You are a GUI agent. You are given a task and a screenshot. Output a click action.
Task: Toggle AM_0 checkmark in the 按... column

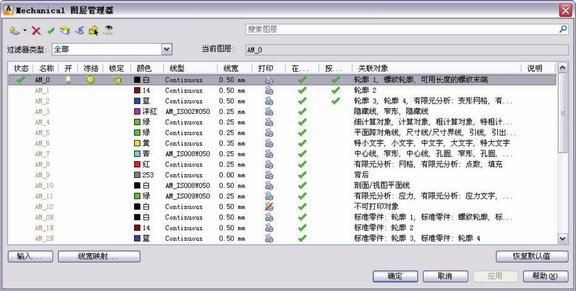tap(336, 80)
